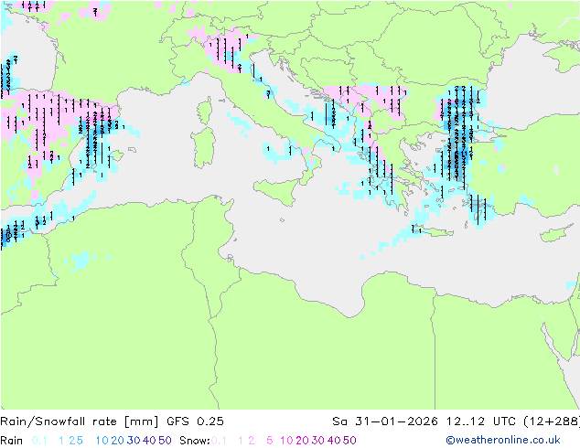Click the snow legend value 30

point(318,441)
